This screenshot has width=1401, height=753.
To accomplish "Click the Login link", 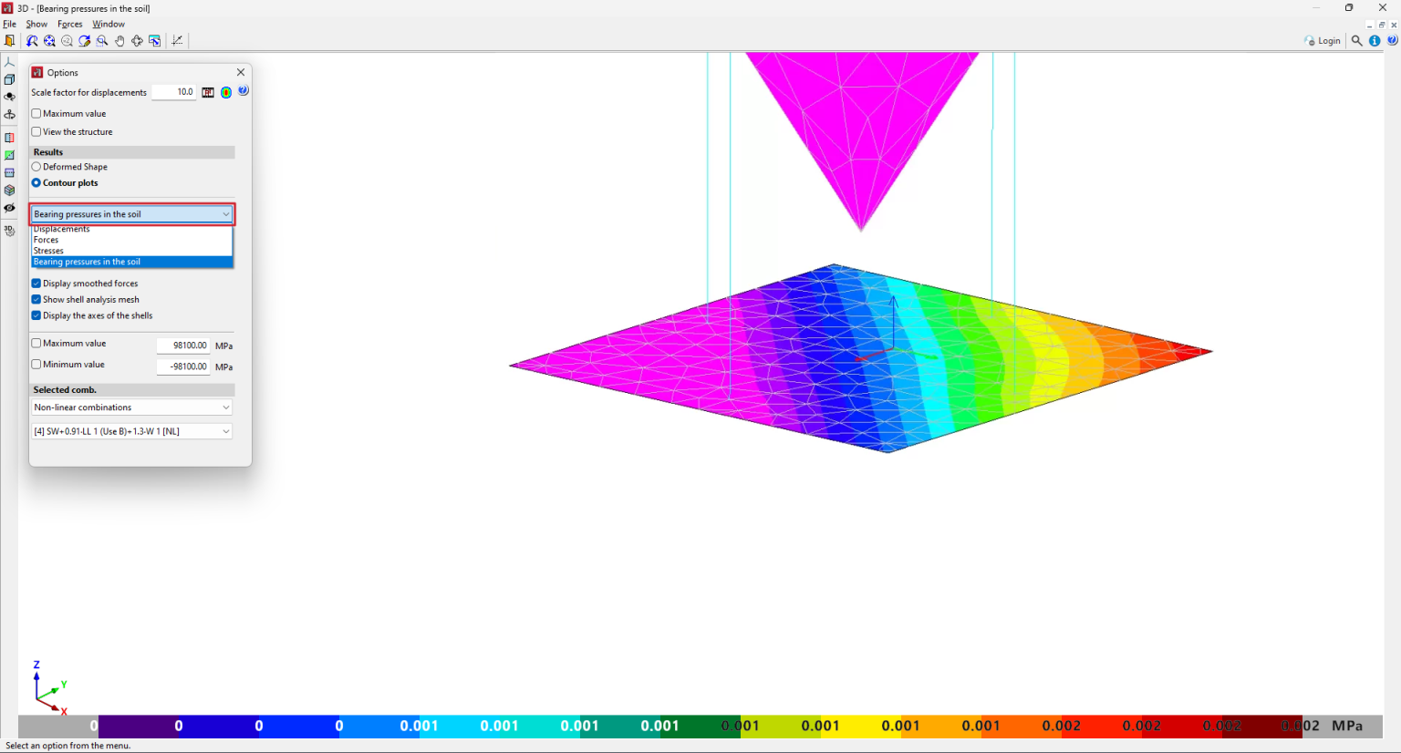I will pyautogui.click(x=1328, y=40).
